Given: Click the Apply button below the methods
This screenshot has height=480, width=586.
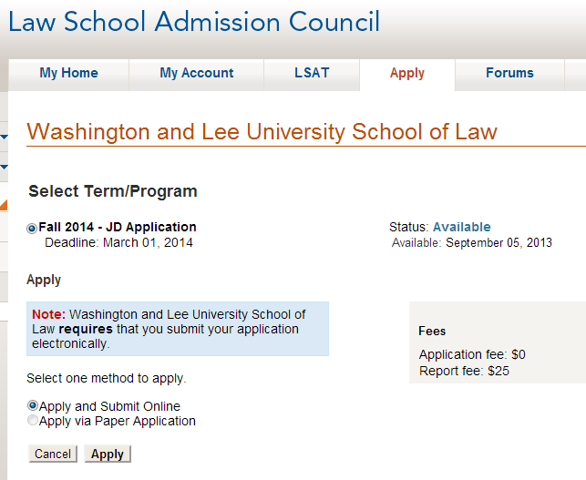Looking at the screenshot, I should pyautogui.click(x=108, y=454).
